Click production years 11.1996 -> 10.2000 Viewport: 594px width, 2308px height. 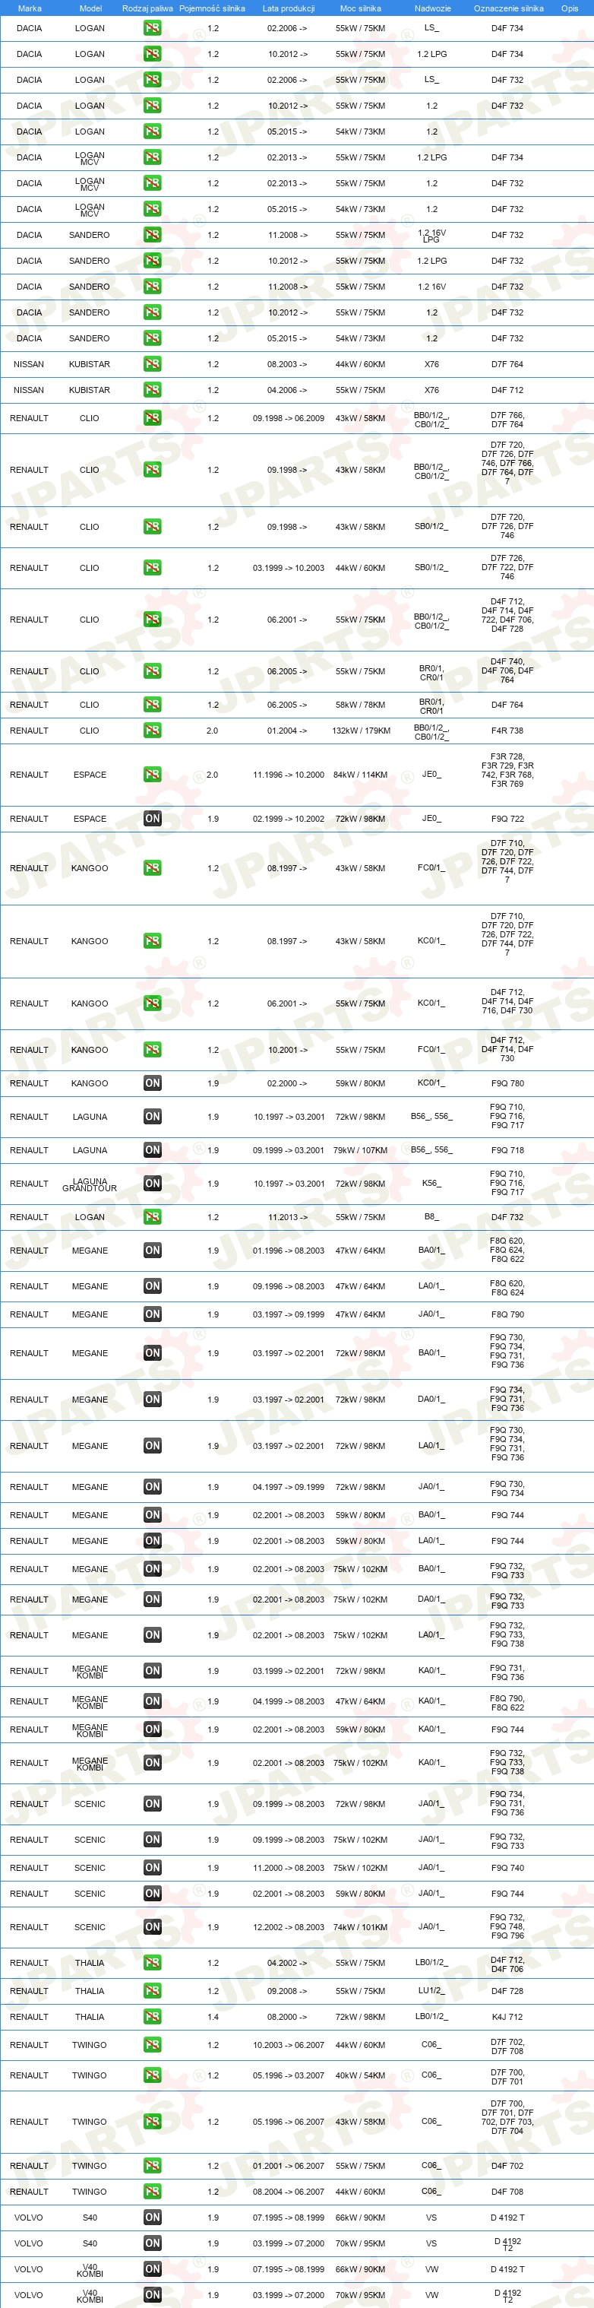click(288, 774)
